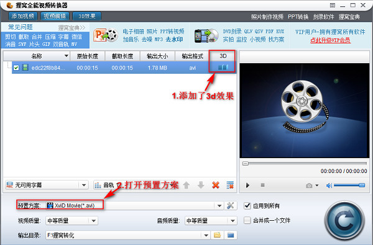Click the 3D效果 button
Screen dimensions: 373x245
pyautogui.click(x=87, y=16)
